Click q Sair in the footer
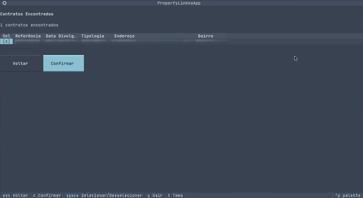 tap(155, 195)
